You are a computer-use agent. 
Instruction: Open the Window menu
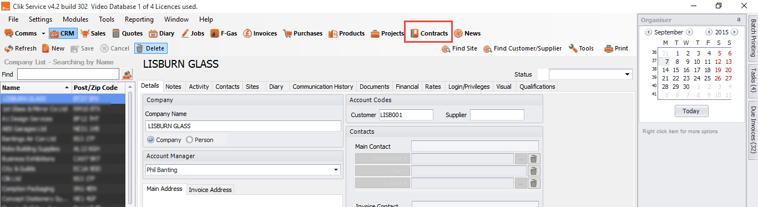(x=176, y=19)
